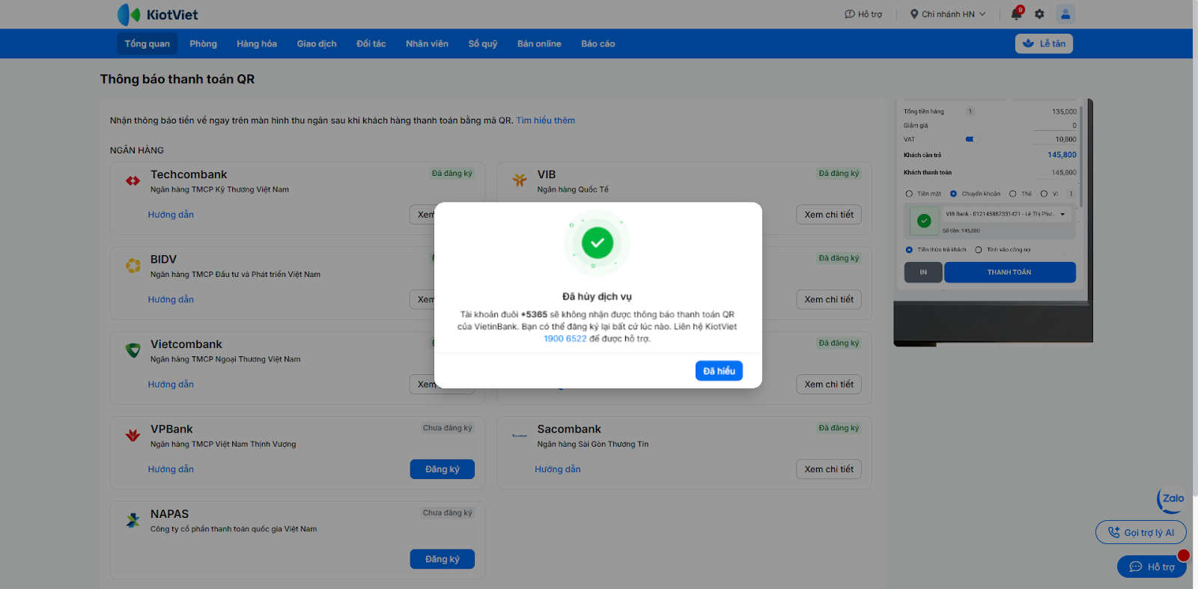
Task: Open Hướng dẫn link for Techcombank
Action: pyautogui.click(x=171, y=215)
